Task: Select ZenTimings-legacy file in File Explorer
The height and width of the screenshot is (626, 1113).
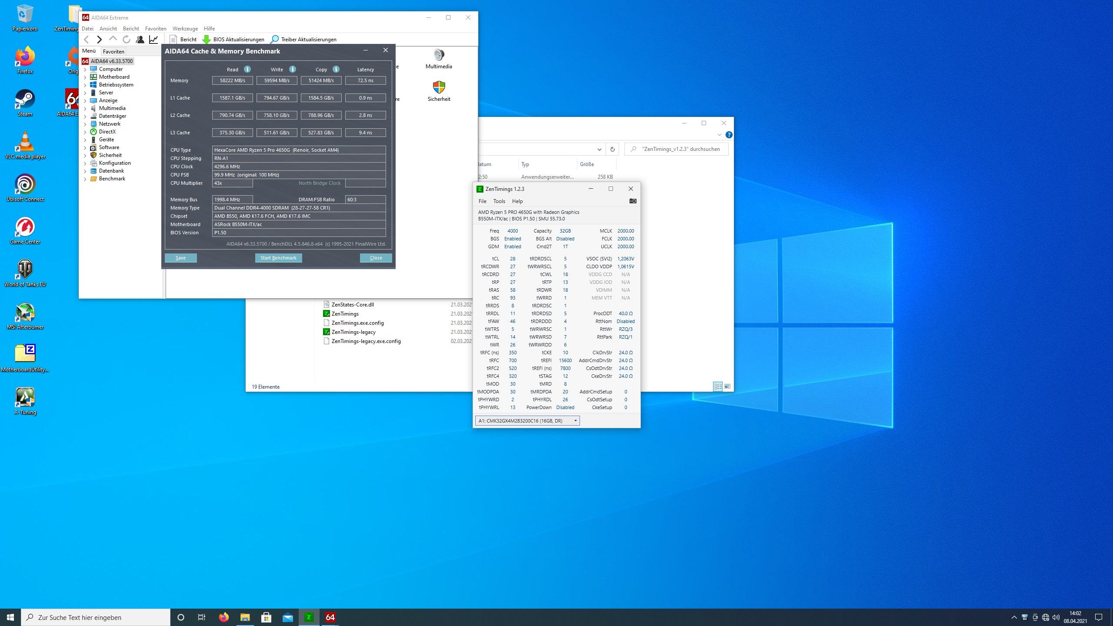Action: point(353,332)
